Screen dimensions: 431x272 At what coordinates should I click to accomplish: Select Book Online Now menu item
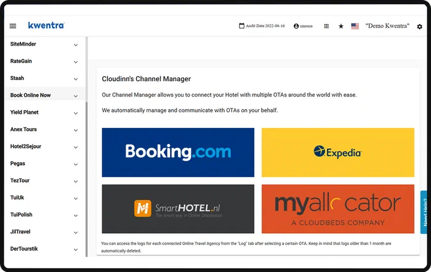tap(45, 95)
